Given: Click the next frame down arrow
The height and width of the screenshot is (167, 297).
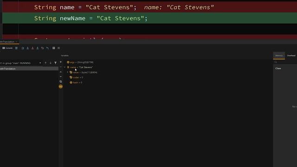Looking at the screenshot, I should 51,63.
